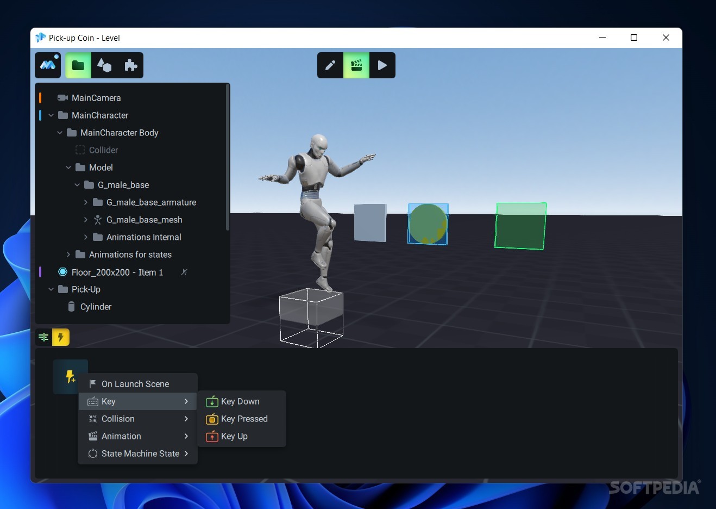The width and height of the screenshot is (716, 509).
Task: Choose the Key Down event
Action: 242,401
